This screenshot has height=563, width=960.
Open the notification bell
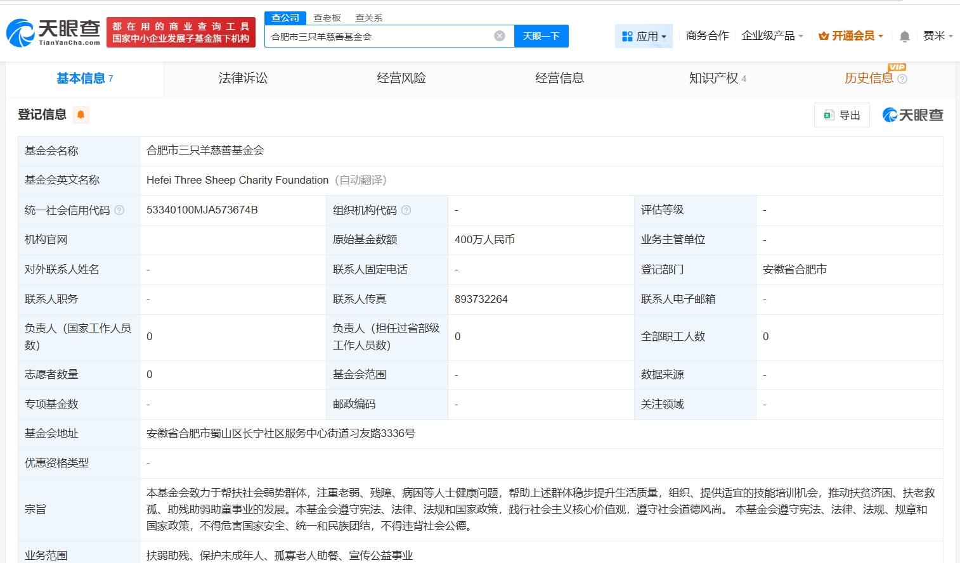[905, 36]
